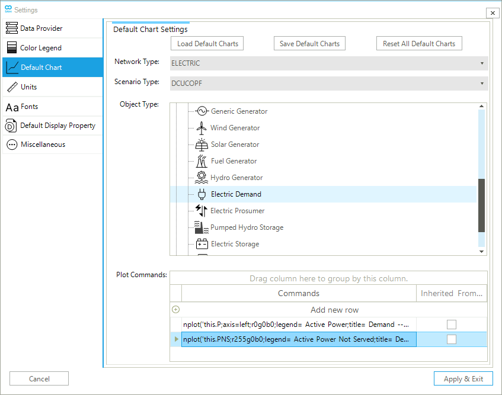Click Add new row in Plot Commands
Screen dimensions: 502x395
(334, 310)
